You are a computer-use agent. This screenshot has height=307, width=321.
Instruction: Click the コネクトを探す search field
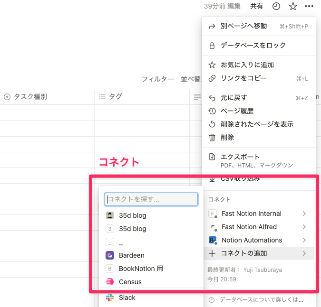151,199
